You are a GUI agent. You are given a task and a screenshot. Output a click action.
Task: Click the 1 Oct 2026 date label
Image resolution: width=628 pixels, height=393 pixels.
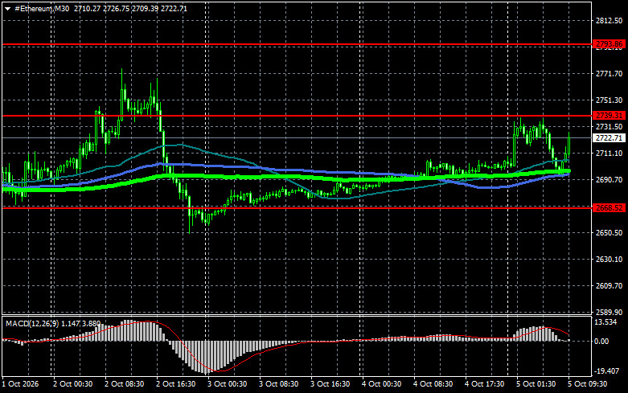click(20, 384)
